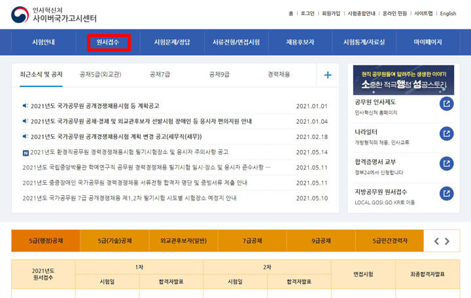Open notice 2021년도 국가공무원 공개경쟁채용시험 등 계획공고
The image size is (471, 298).
pyautogui.click(x=95, y=106)
